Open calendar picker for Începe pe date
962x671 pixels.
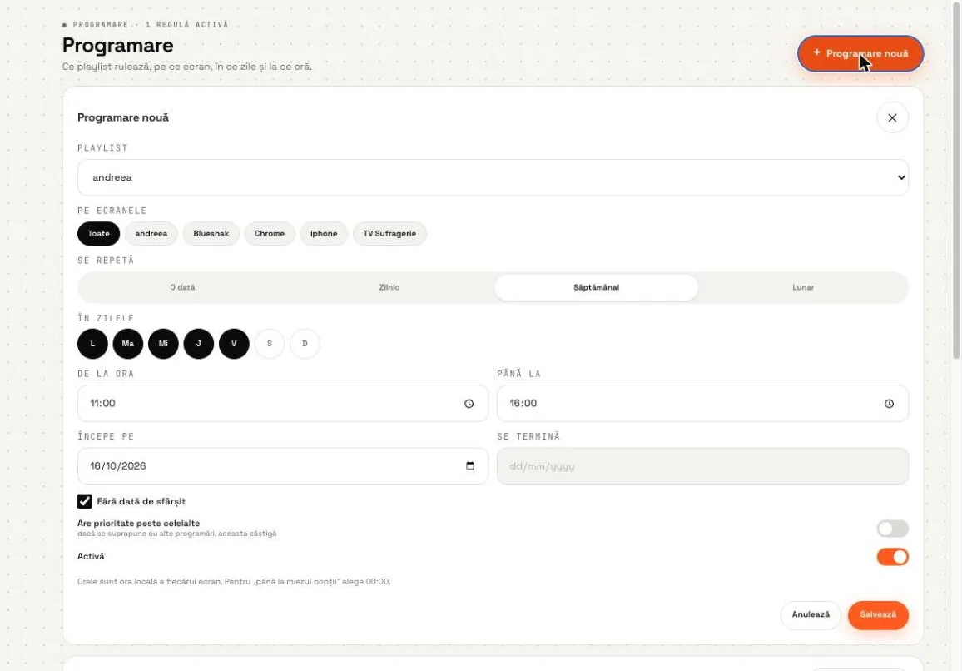pos(470,466)
